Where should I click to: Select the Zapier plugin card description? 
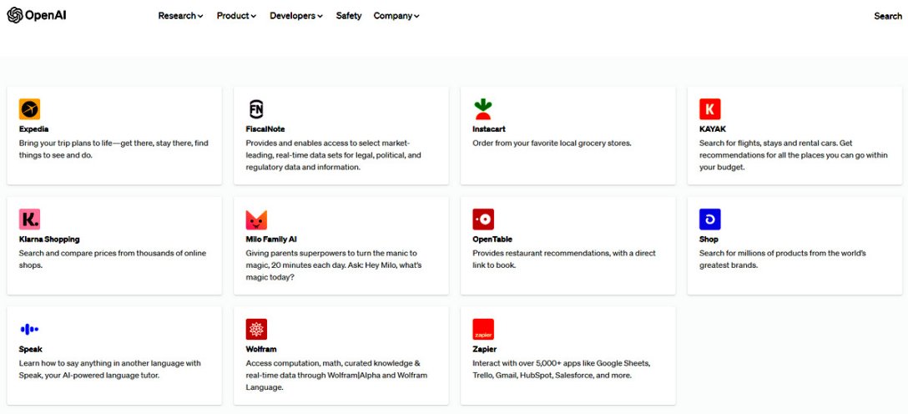click(x=561, y=370)
